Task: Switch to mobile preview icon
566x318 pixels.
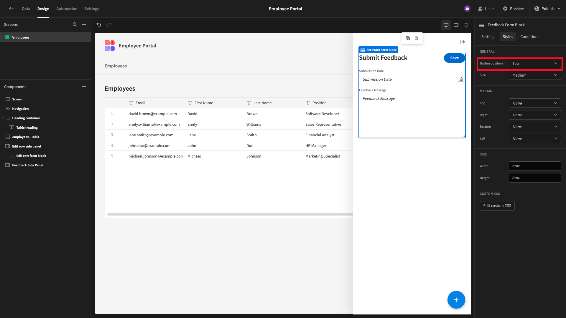Action: 466,25
